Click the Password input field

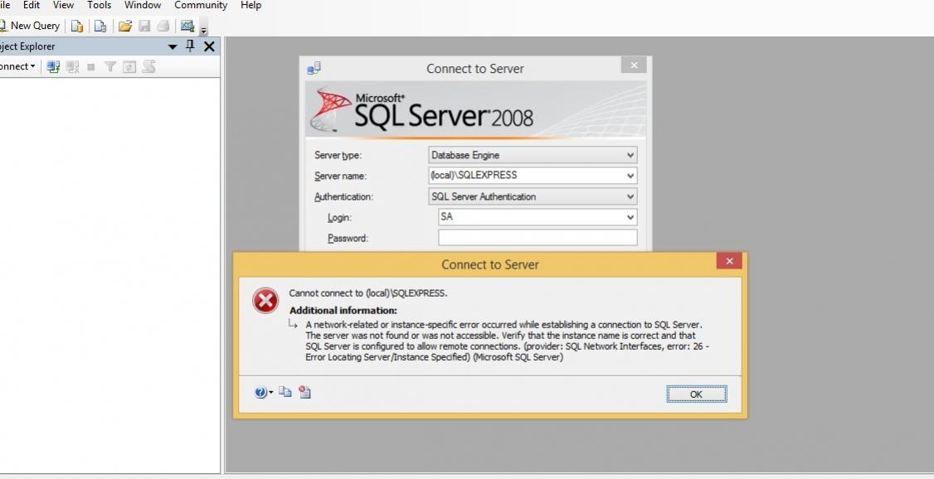(x=538, y=238)
